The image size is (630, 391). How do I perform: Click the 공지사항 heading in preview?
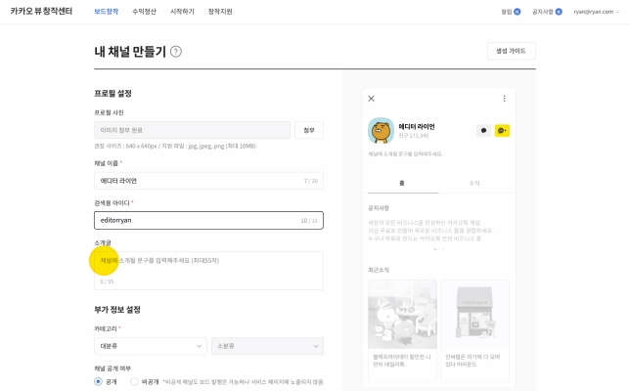pos(379,208)
